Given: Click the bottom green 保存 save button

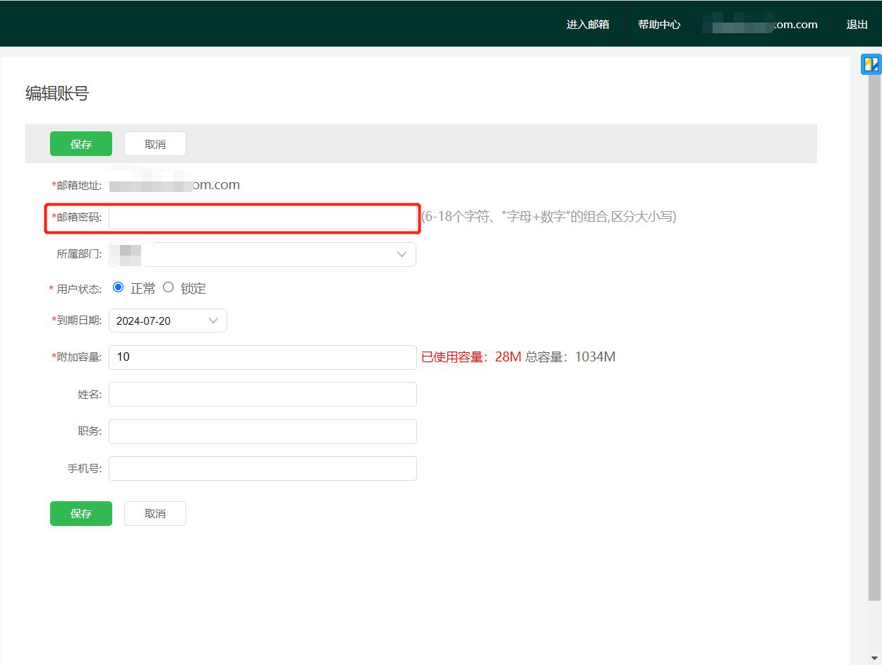Looking at the screenshot, I should tap(80, 513).
